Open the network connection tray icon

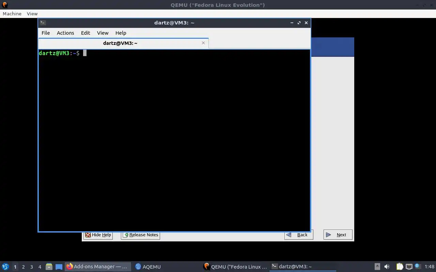pyautogui.click(x=409, y=267)
